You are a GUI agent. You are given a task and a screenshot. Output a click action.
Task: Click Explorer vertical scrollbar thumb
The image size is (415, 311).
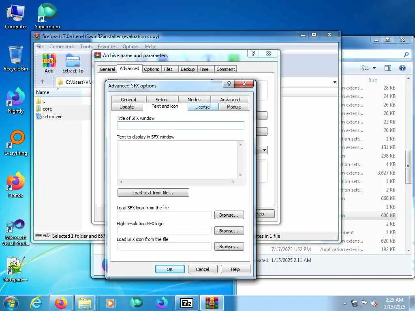pyautogui.click(x=408, y=166)
